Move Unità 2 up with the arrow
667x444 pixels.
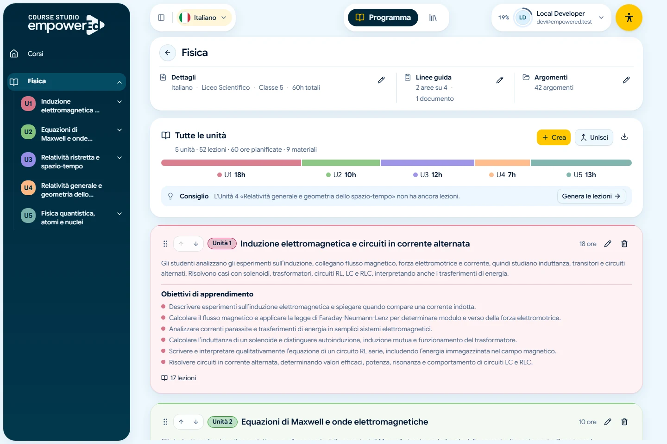(x=181, y=422)
